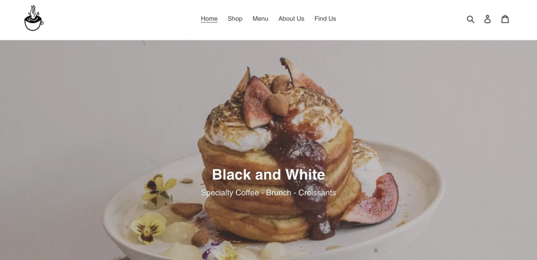Viewport: 537px width, 260px height.
Task: Click the upper yellow-purple pansy near the plate's left rim
Action: click(158, 189)
